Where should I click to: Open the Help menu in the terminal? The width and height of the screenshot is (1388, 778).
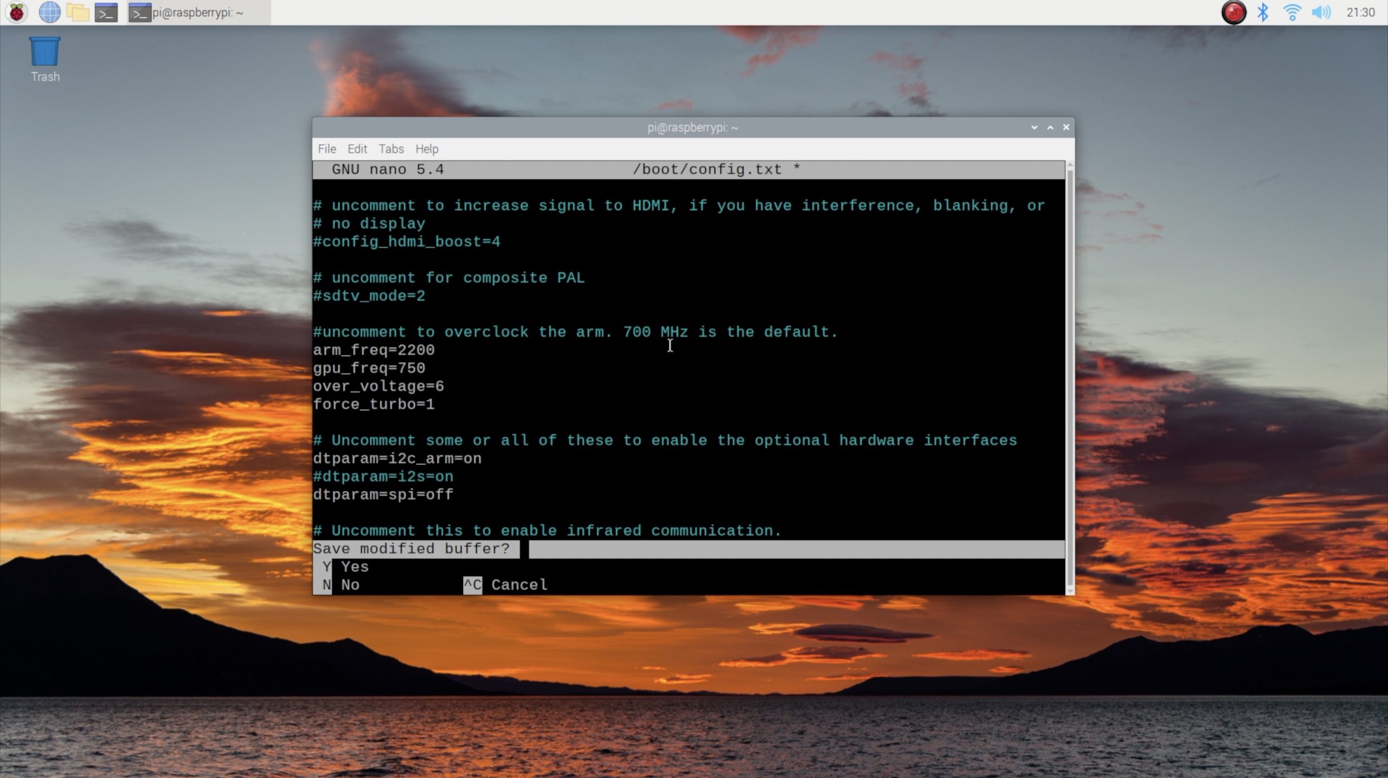point(427,148)
